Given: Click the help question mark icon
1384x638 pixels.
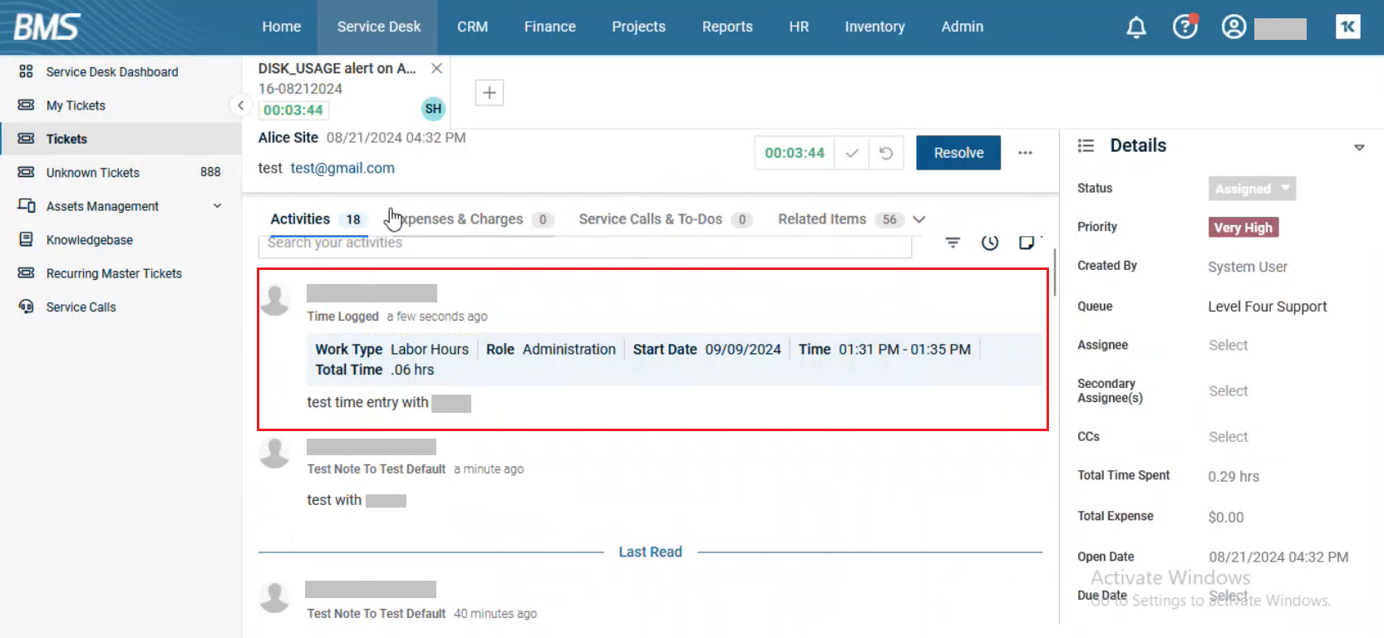Looking at the screenshot, I should click(x=1185, y=27).
